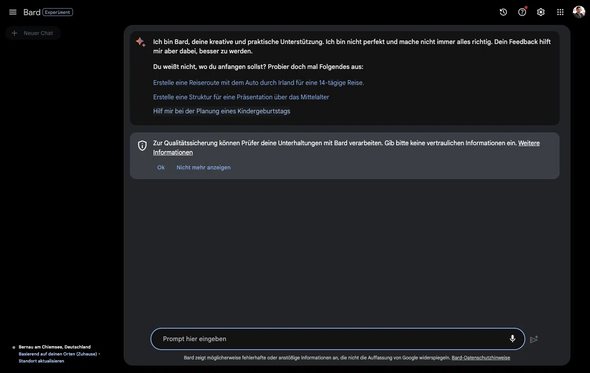This screenshot has height=373, width=590.
Task: Dismiss notice with Ok
Action: pos(161,167)
